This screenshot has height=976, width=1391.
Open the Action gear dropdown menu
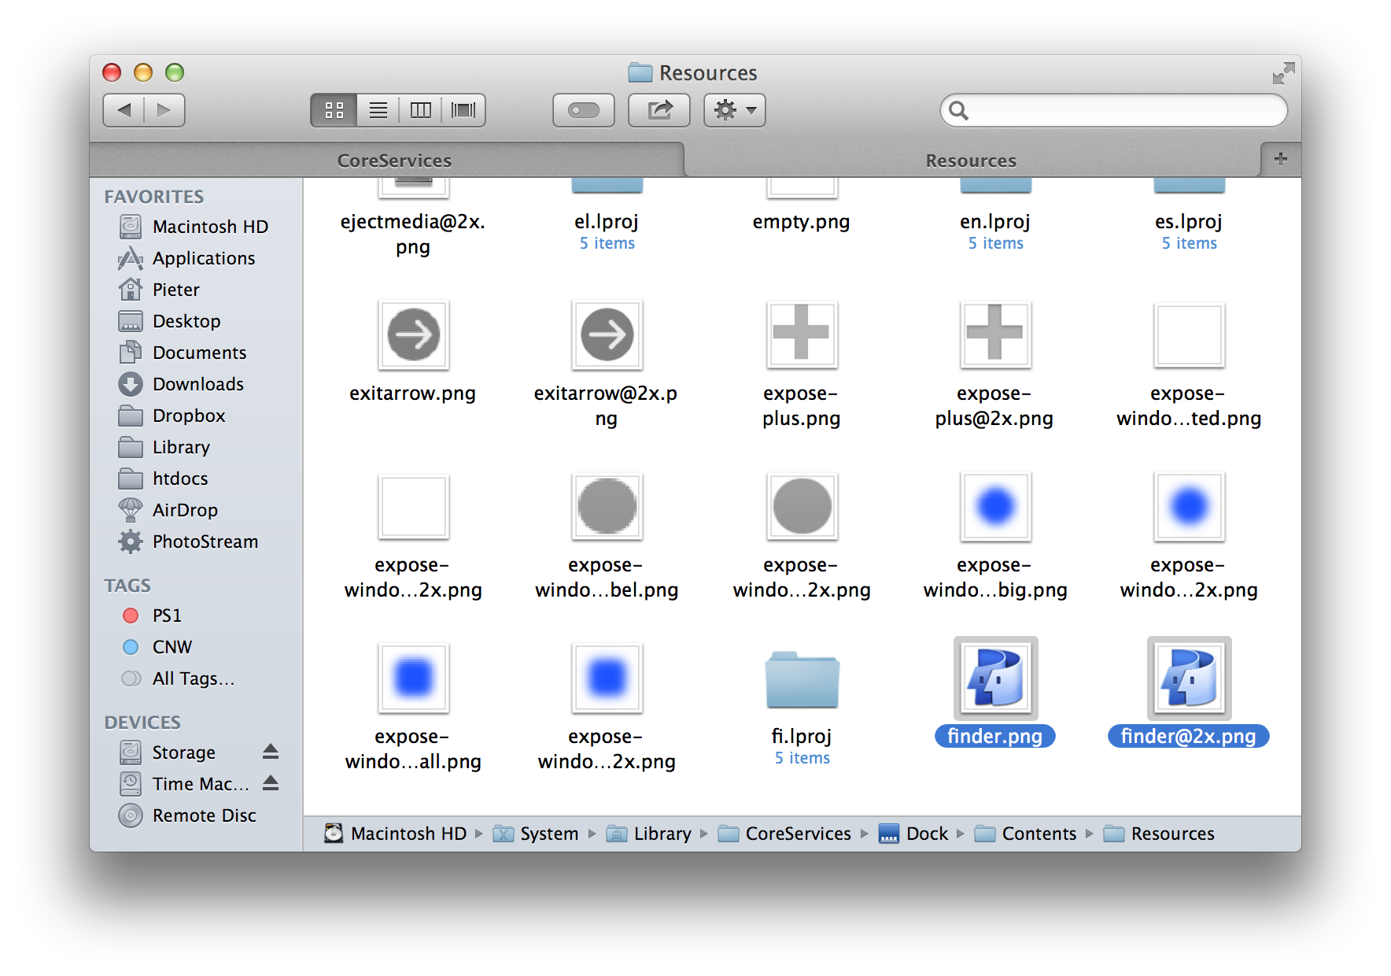pos(735,110)
